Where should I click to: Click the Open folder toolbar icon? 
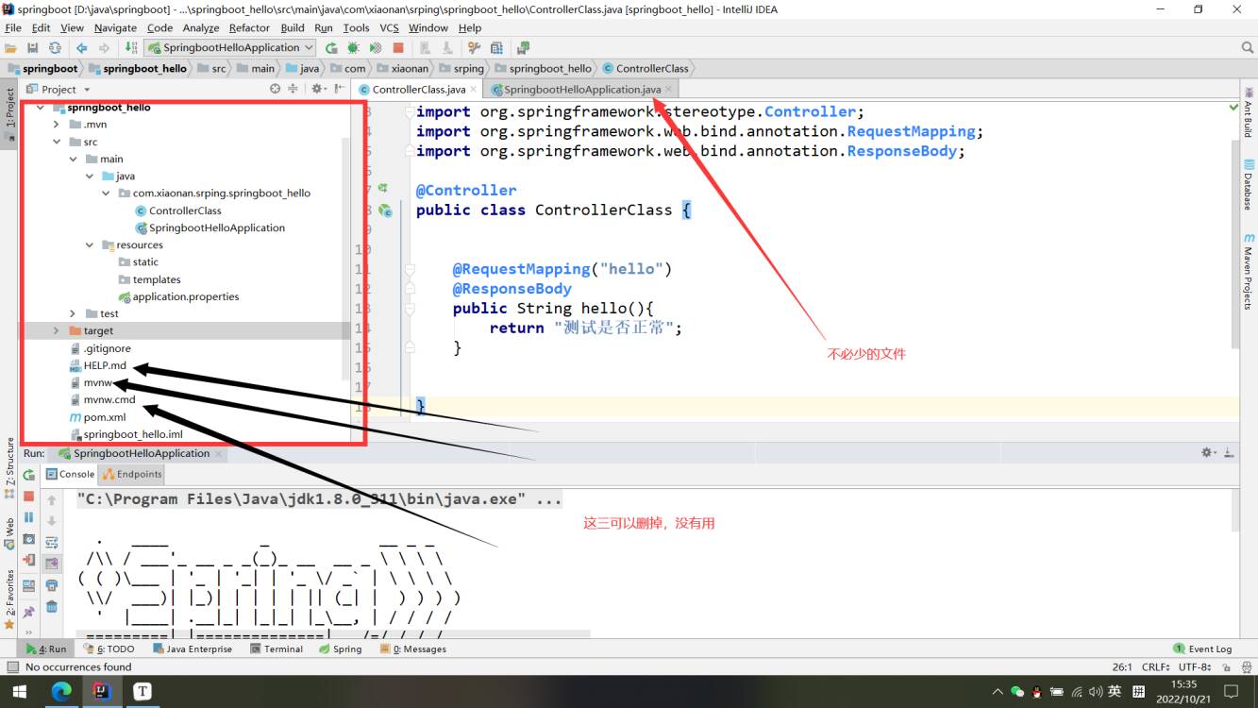pyautogui.click(x=11, y=47)
